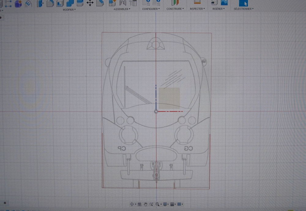Click the Grid and Snaps icon
Viewport: 306px width, 211px height.
click(x=172, y=204)
